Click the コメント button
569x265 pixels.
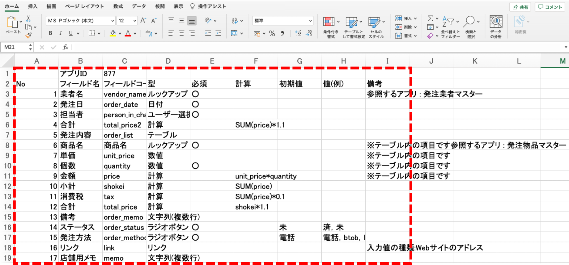(x=550, y=7)
